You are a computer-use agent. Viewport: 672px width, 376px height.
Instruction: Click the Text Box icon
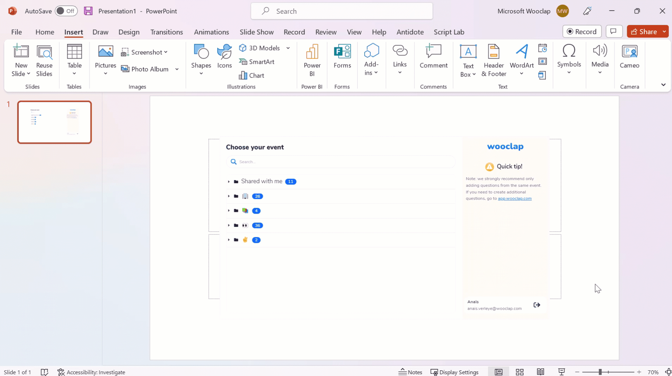click(468, 52)
